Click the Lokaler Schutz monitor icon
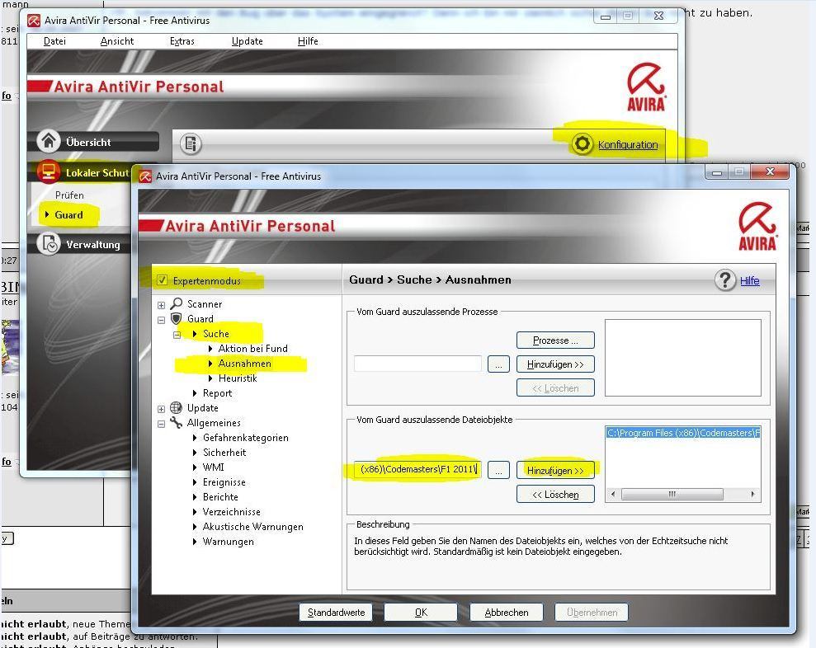 (x=49, y=171)
